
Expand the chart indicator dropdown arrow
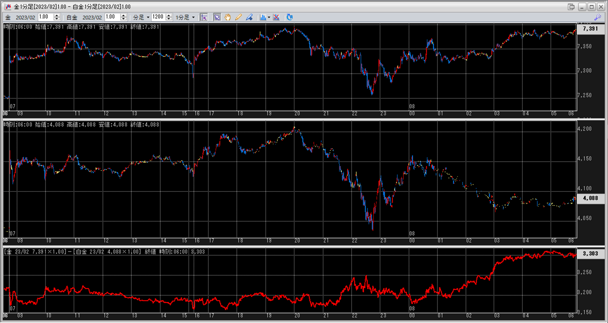[x=269, y=17]
